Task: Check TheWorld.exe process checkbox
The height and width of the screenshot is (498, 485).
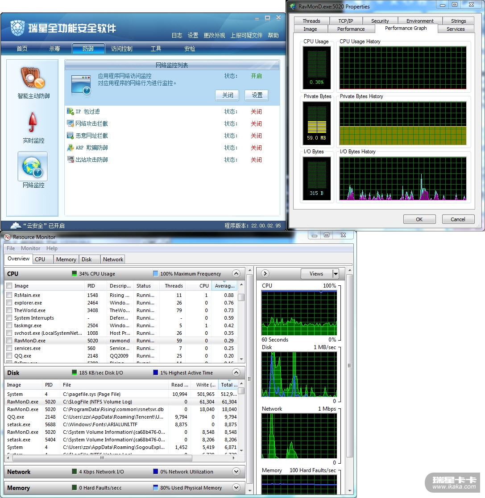Action: click(x=9, y=310)
